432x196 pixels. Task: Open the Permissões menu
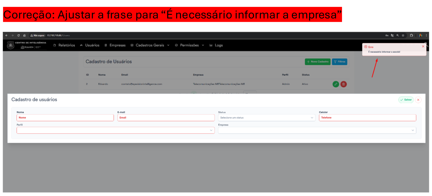coord(189,45)
